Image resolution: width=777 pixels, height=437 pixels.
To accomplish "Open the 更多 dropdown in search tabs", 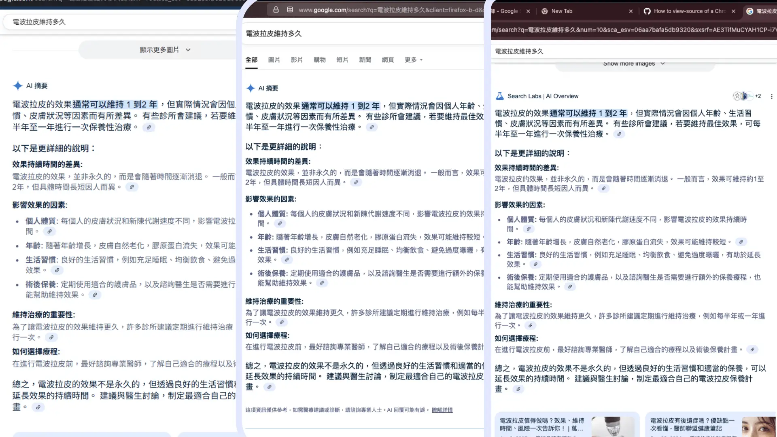I will (413, 60).
